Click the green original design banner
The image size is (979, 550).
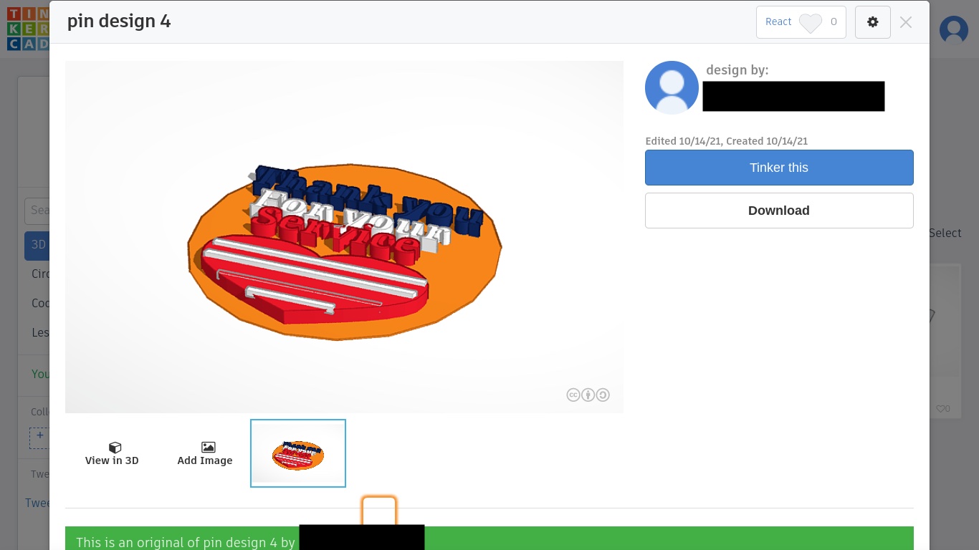pos(489,539)
